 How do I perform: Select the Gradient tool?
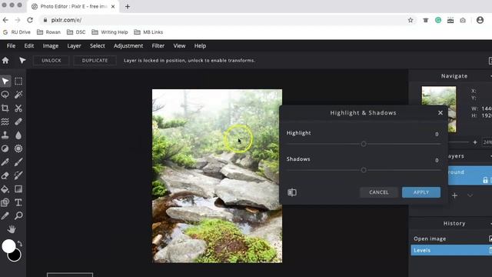point(18,189)
